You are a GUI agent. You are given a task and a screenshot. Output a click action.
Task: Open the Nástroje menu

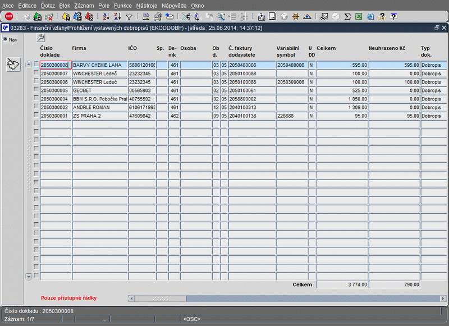(x=146, y=6)
